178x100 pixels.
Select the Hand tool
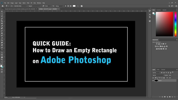tap(2, 57)
